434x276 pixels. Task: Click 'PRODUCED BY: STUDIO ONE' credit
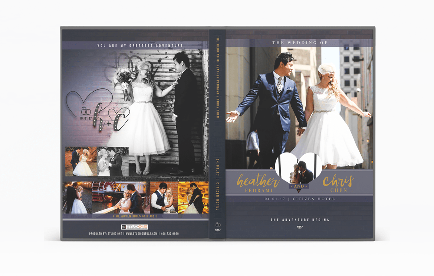(x=105, y=234)
